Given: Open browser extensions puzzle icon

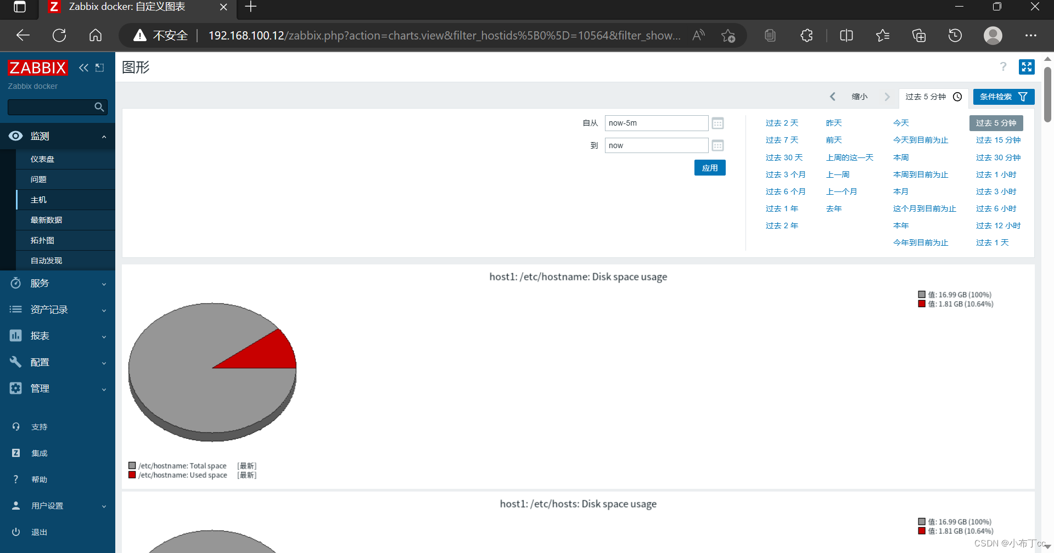Looking at the screenshot, I should coord(806,36).
